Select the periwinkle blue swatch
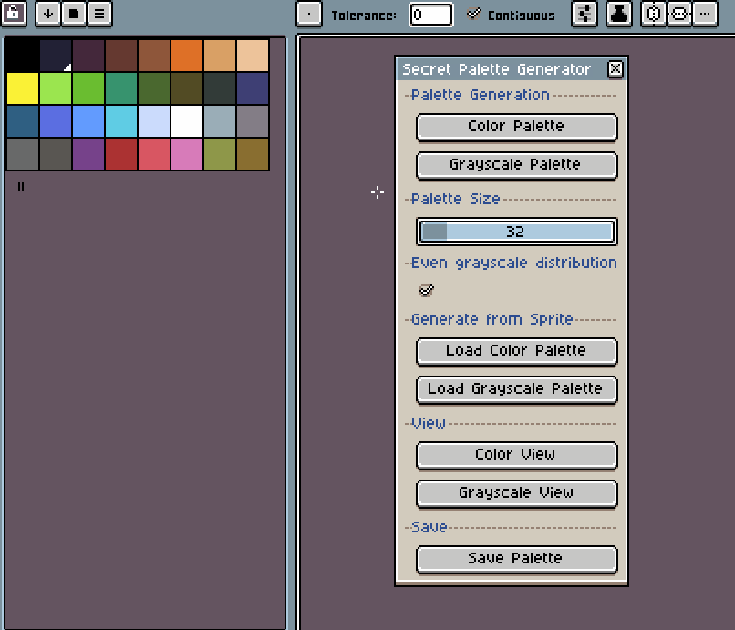735x630 pixels. (x=56, y=121)
